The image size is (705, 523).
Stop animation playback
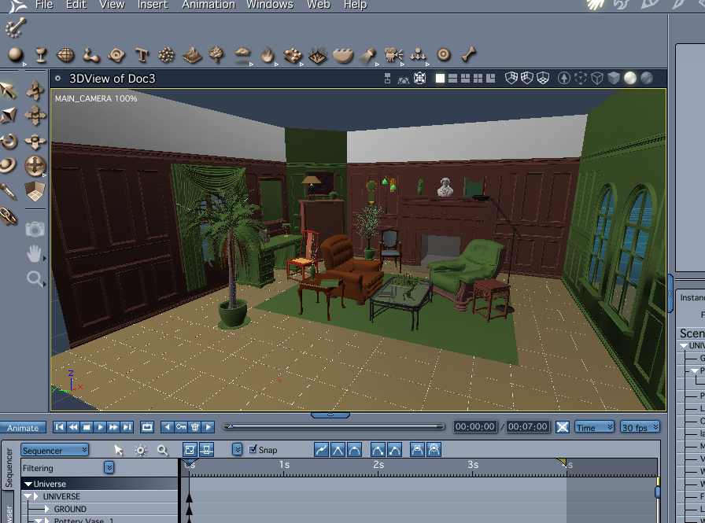(x=87, y=427)
